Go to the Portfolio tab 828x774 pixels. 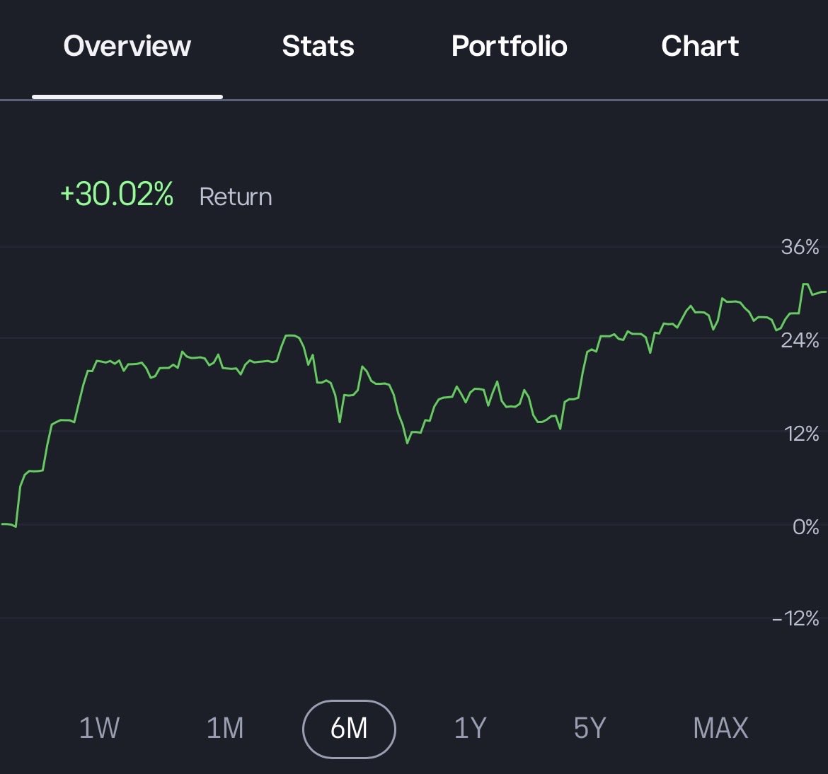pos(509,46)
